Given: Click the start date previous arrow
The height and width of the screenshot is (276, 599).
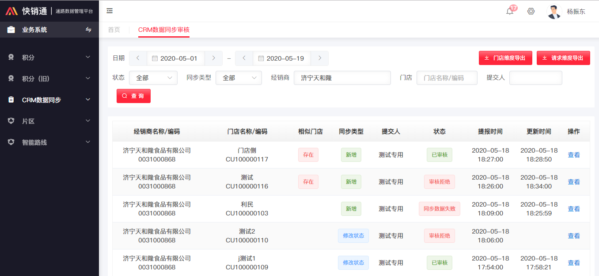Looking at the screenshot, I should [138, 58].
